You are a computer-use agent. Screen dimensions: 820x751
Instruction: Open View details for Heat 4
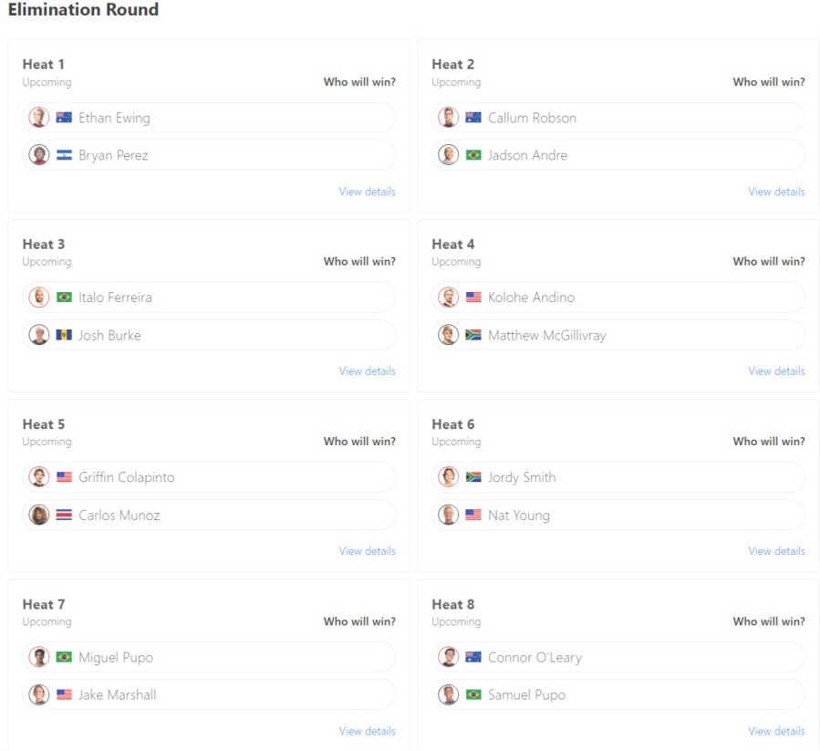click(x=776, y=371)
